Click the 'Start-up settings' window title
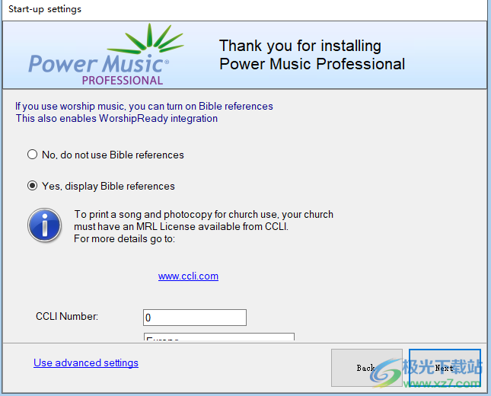The height and width of the screenshot is (396, 491). (45, 9)
